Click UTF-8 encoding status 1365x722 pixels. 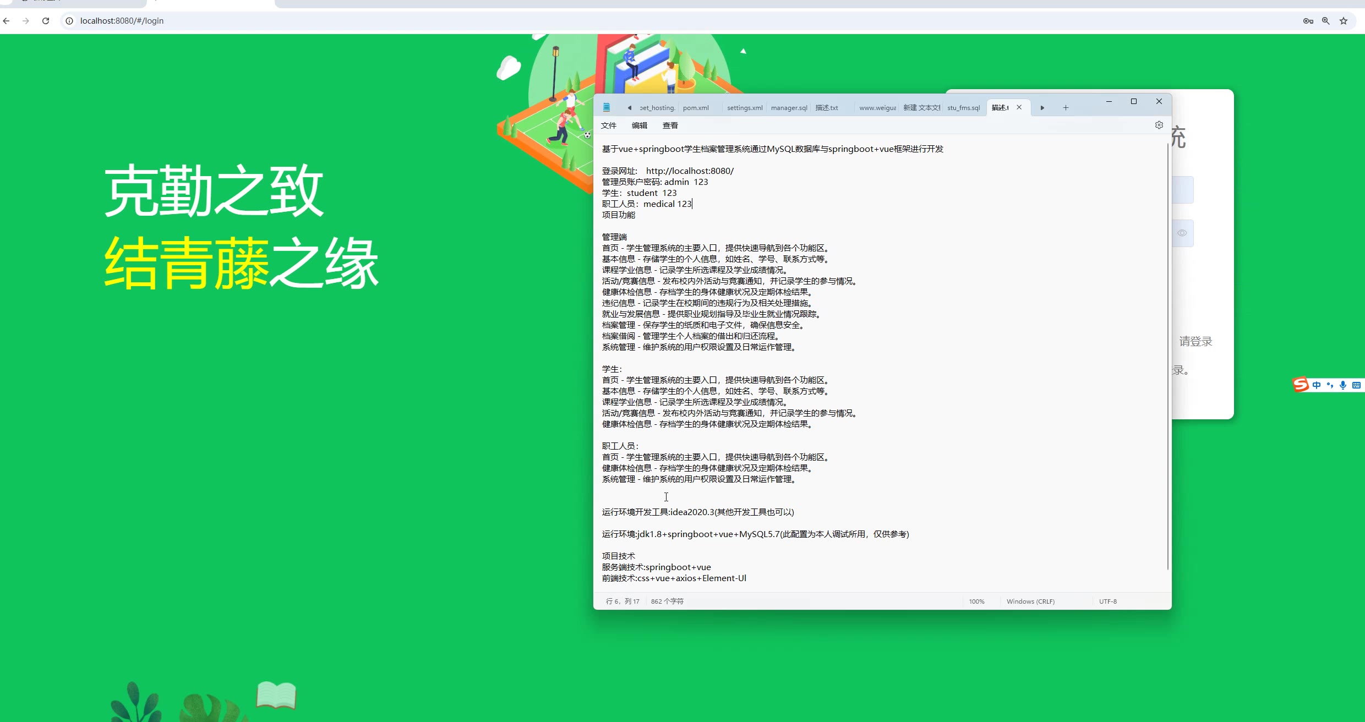pyautogui.click(x=1108, y=601)
